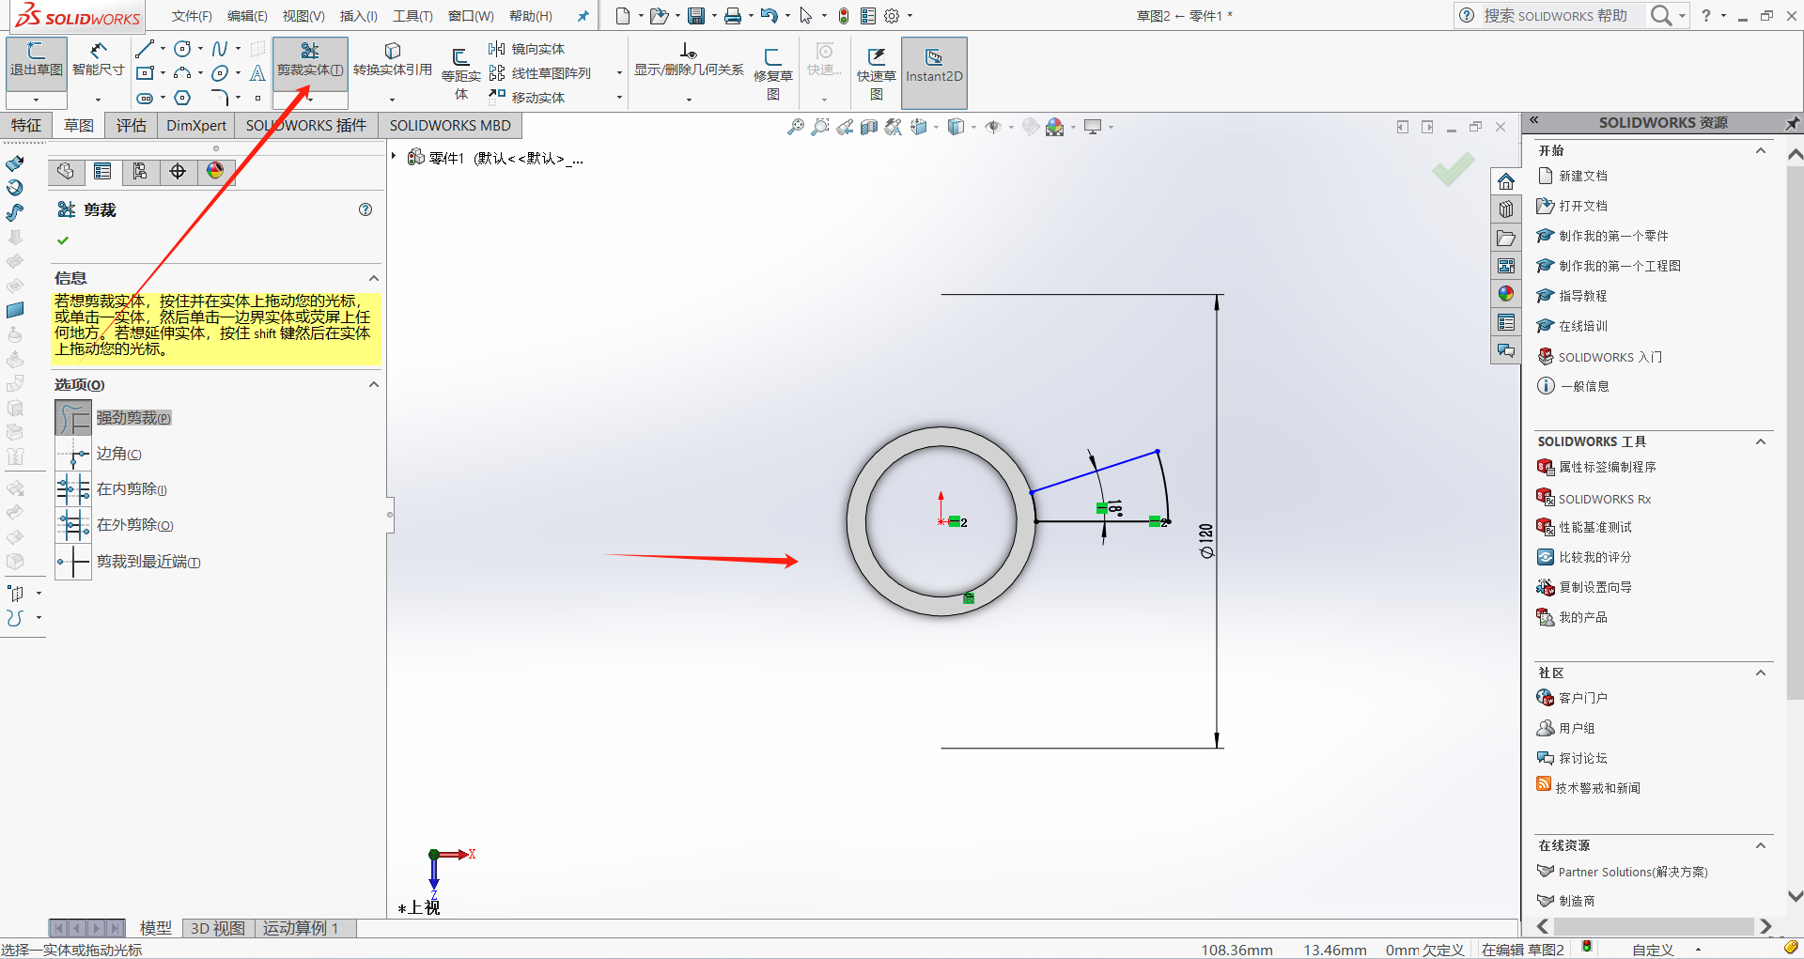
Task: Click the Instant2D button
Action: [x=933, y=66]
